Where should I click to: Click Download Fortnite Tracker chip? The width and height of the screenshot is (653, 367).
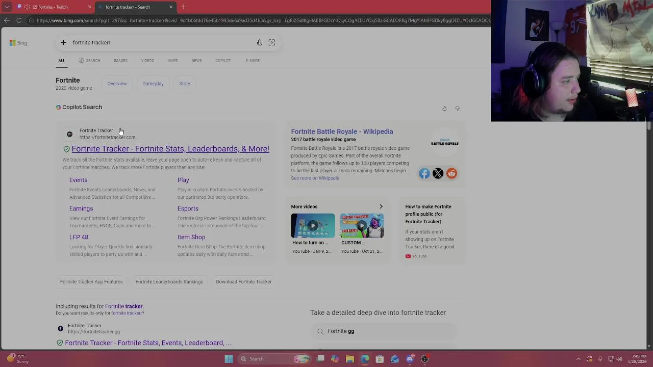point(243,282)
